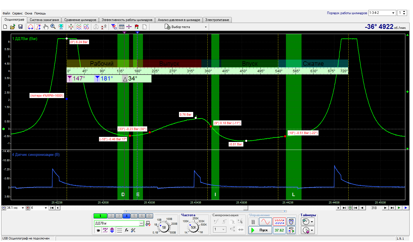This screenshot has height=242, width=413.
Task: Click the ДД7Bar channel name field
Action: pyautogui.click(x=117, y=224)
